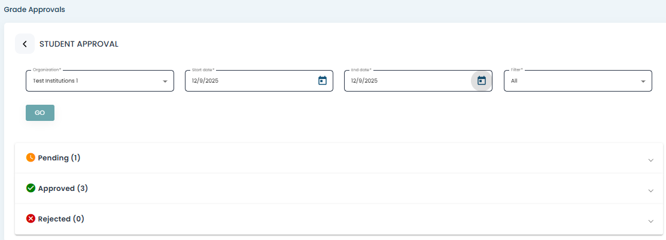The height and width of the screenshot is (240, 666).
Task: Click the back arrow beside Student Approval
Action: point(25,44)
